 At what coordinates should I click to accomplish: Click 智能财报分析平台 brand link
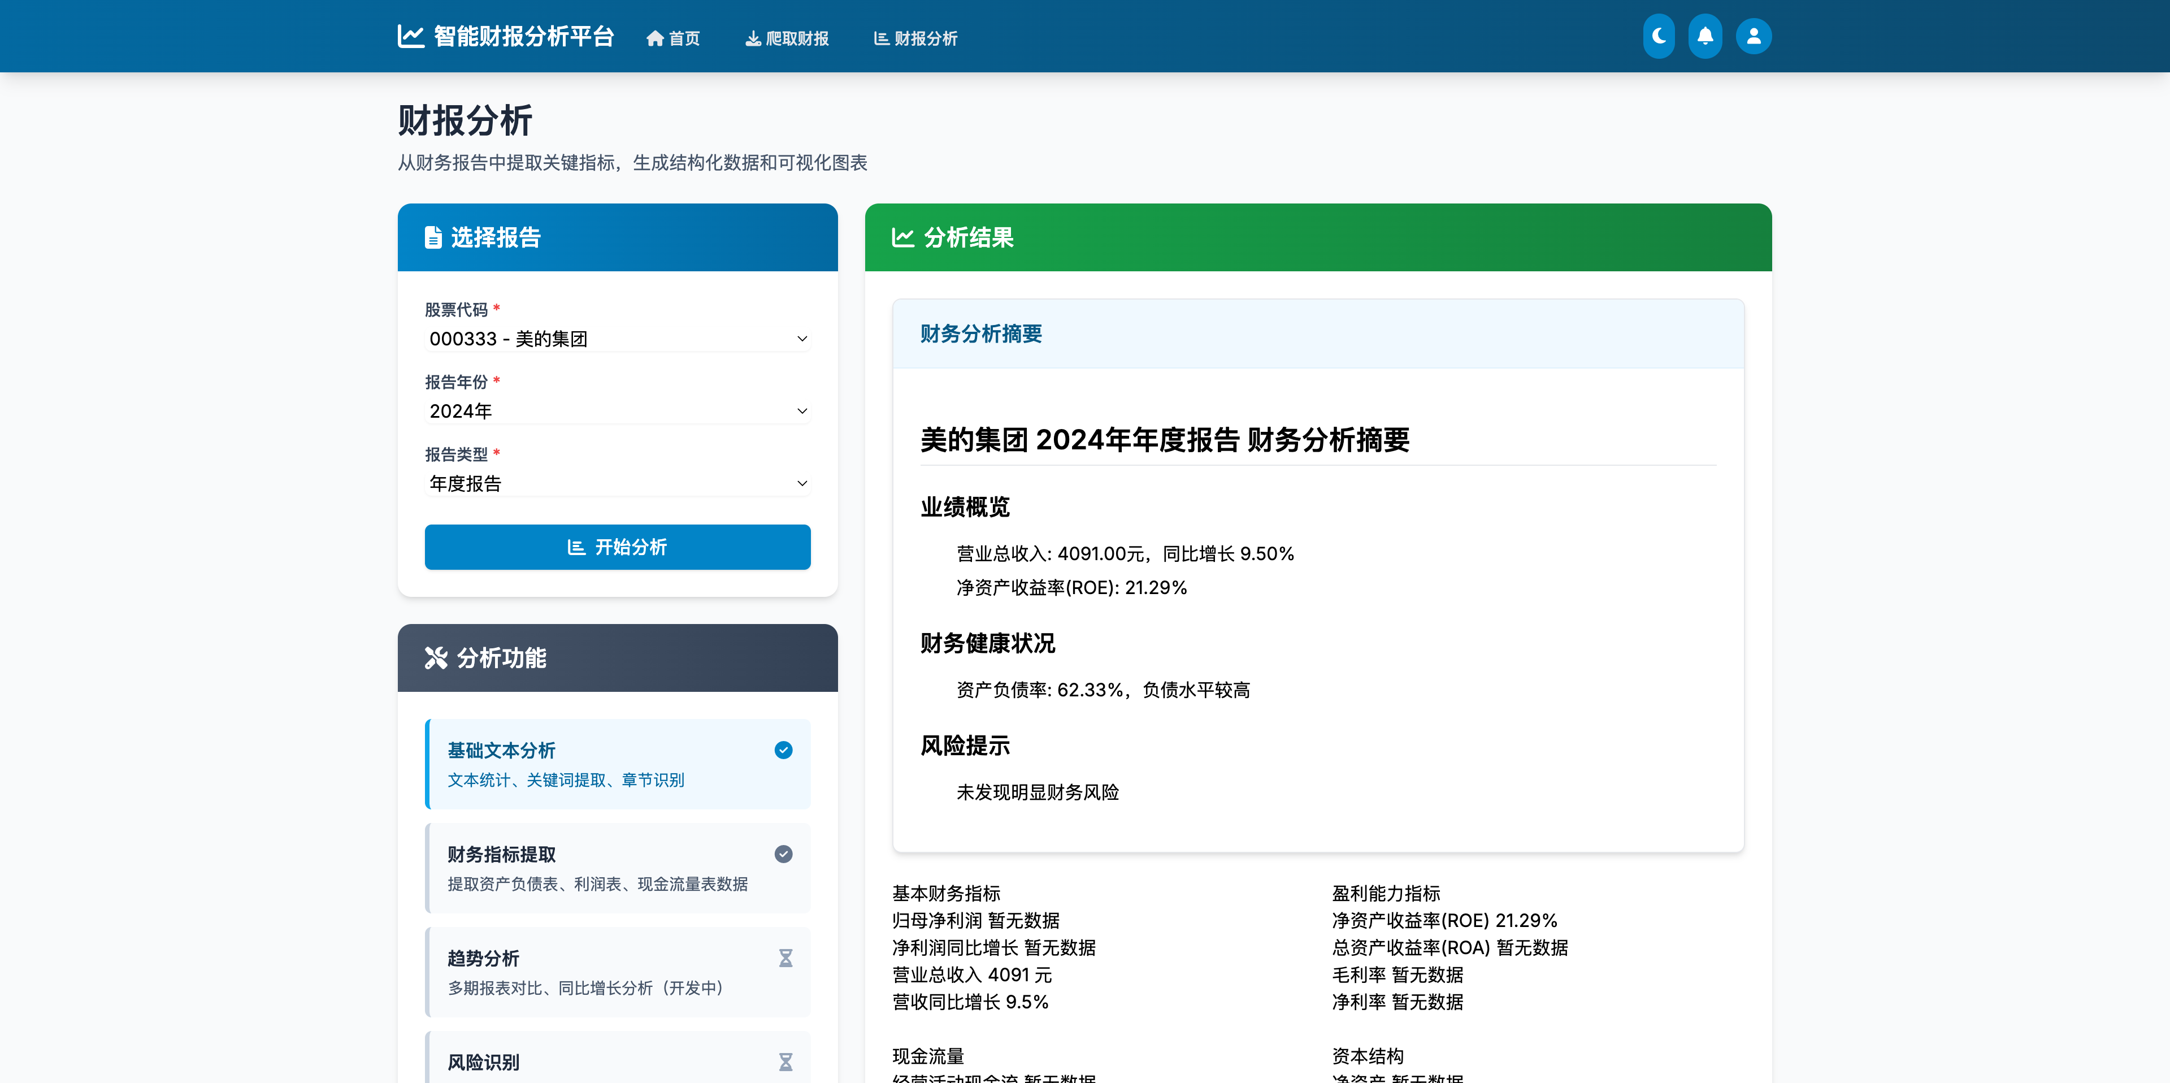click(x=505, y=36)
